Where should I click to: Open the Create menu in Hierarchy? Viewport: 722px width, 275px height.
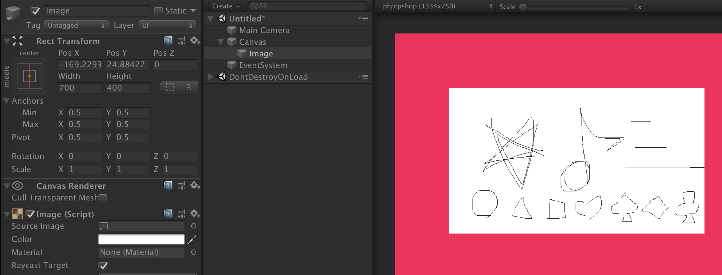click(x=225, y=6)
